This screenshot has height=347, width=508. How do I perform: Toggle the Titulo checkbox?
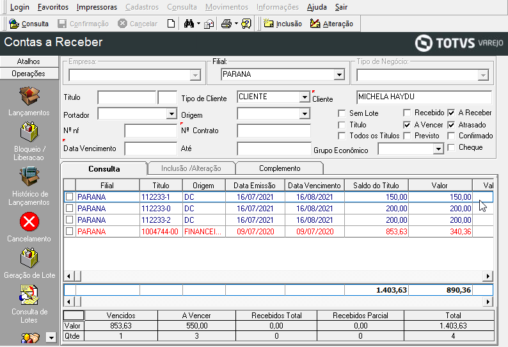click(x=342, y=125)
